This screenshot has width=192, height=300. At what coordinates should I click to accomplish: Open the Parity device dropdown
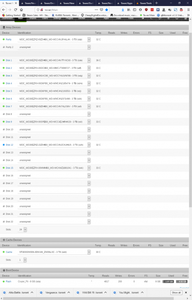point(54,40)
